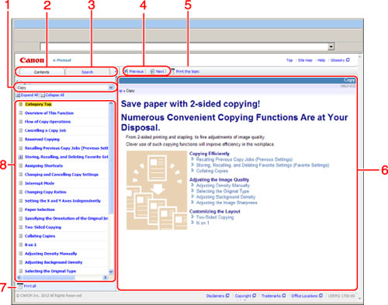Expand Storing, Recalling, and Deleting Favorite Settings node
Viewport: 388px width, 305px height.
[21, 157]
